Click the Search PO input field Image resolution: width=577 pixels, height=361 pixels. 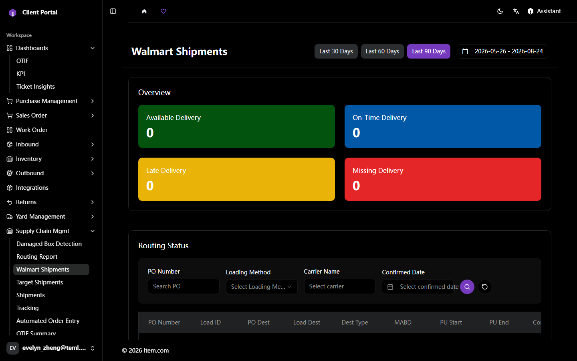[184, 286]
